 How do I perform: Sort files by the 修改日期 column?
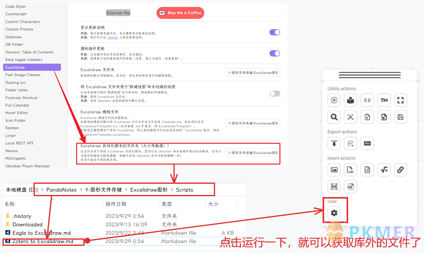pyautogui.click(x=116, y=204)
